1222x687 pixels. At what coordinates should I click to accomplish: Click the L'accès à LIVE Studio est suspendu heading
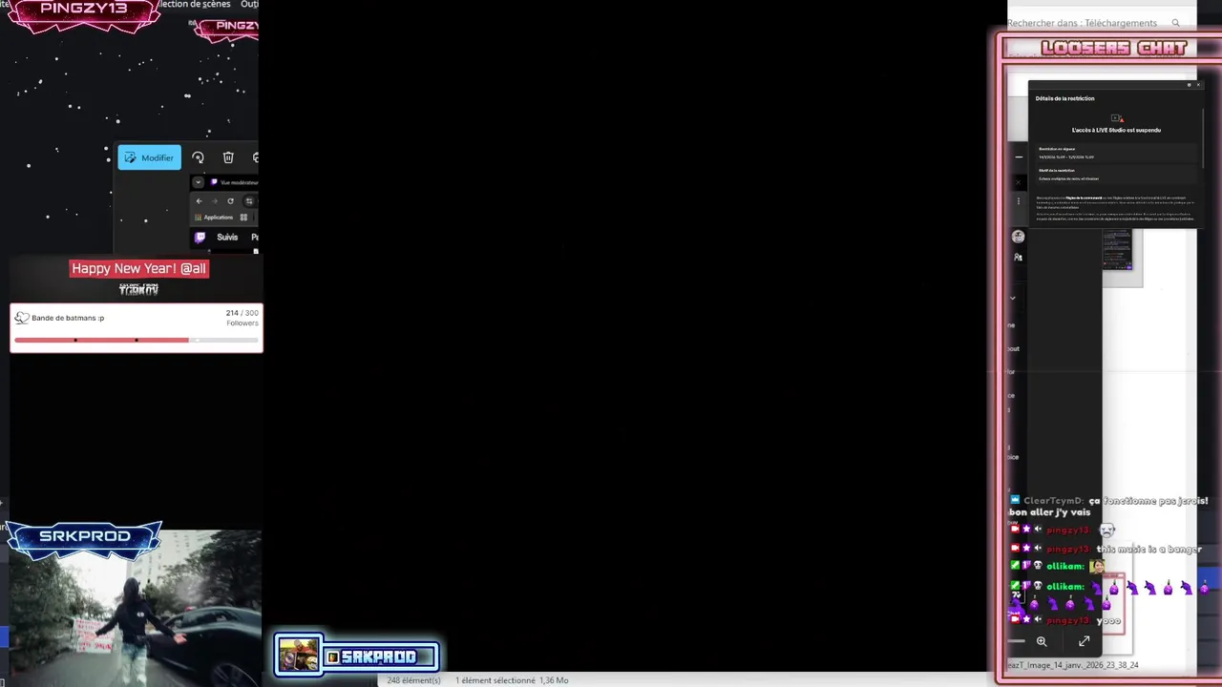[x=1116, y=130]
